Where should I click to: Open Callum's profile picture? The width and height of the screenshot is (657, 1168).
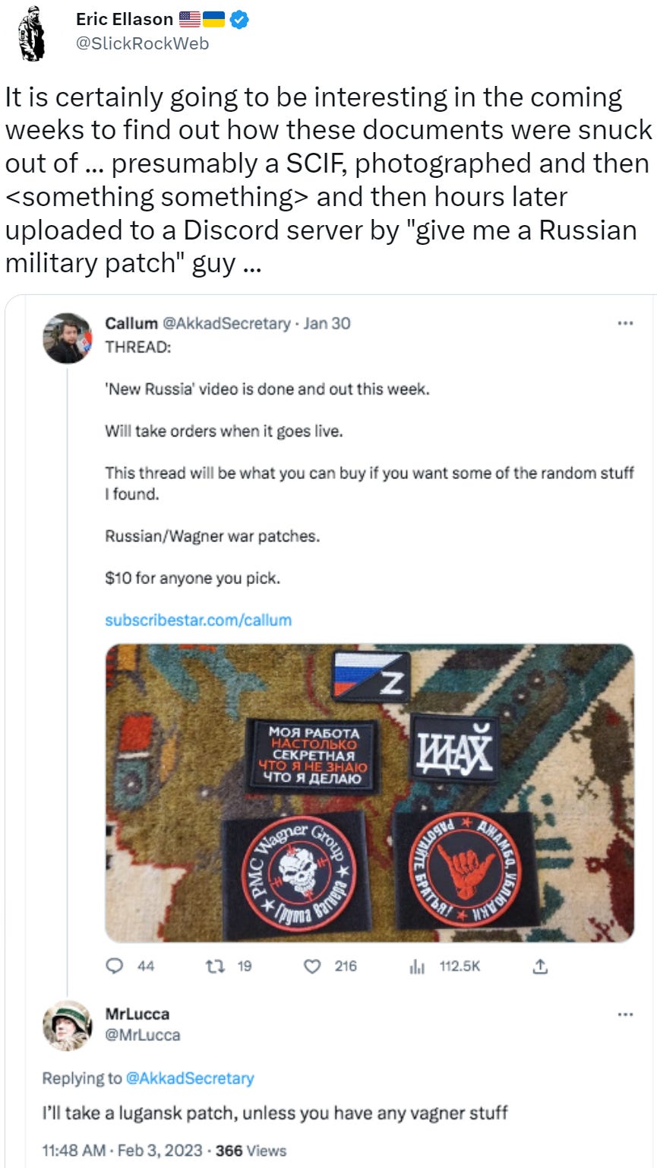(68, 338)
